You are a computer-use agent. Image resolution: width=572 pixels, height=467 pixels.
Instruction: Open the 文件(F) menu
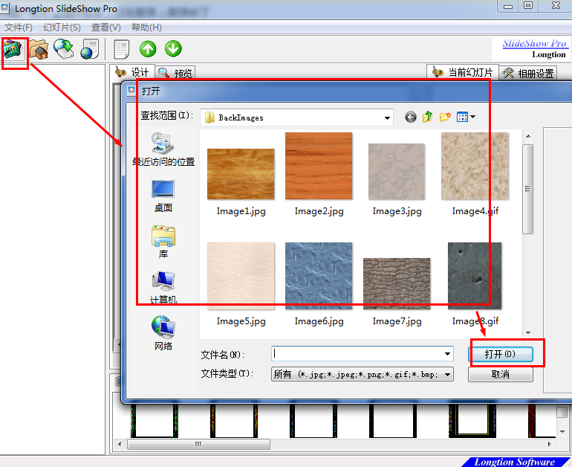pos(19,28)
